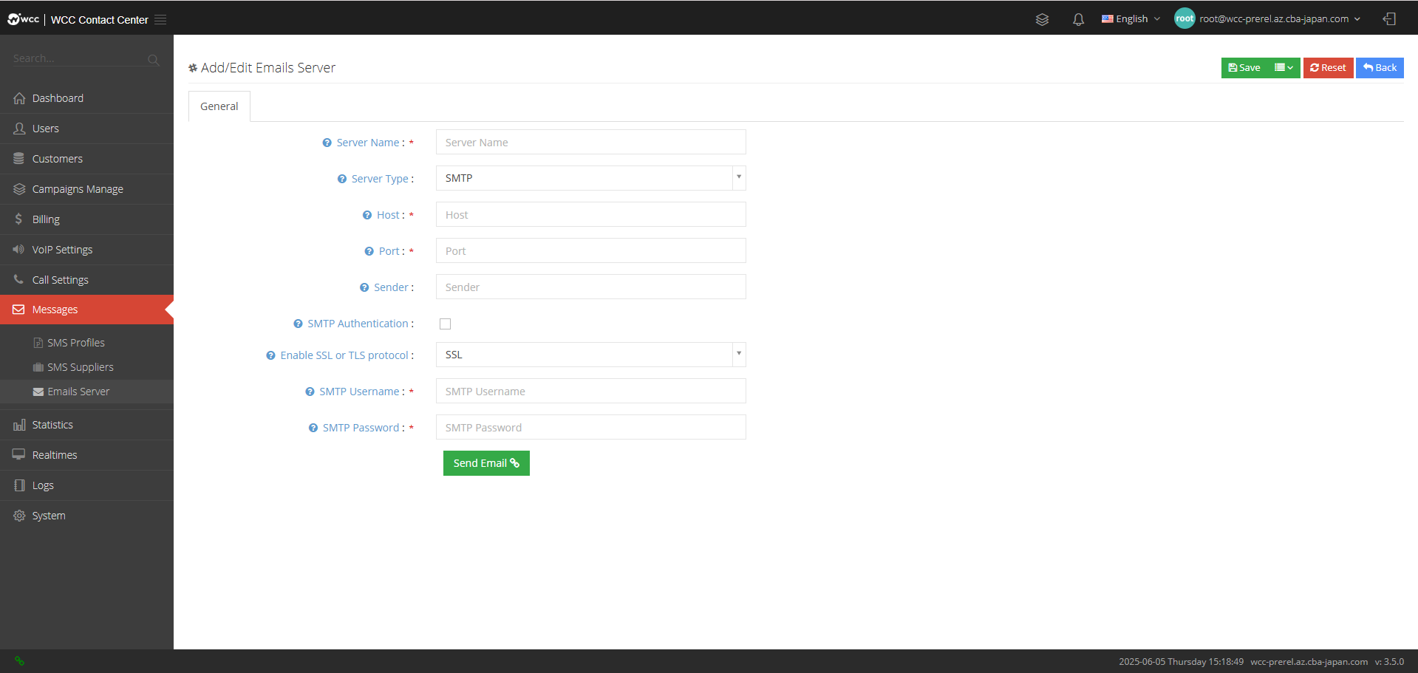
Task: Click the Send Email button
Action: pos(486,463)
